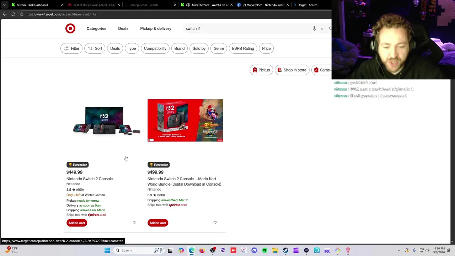The image size is (455, 256).
Task: Open File Explorer from taskbar
Action: (275, 250)
